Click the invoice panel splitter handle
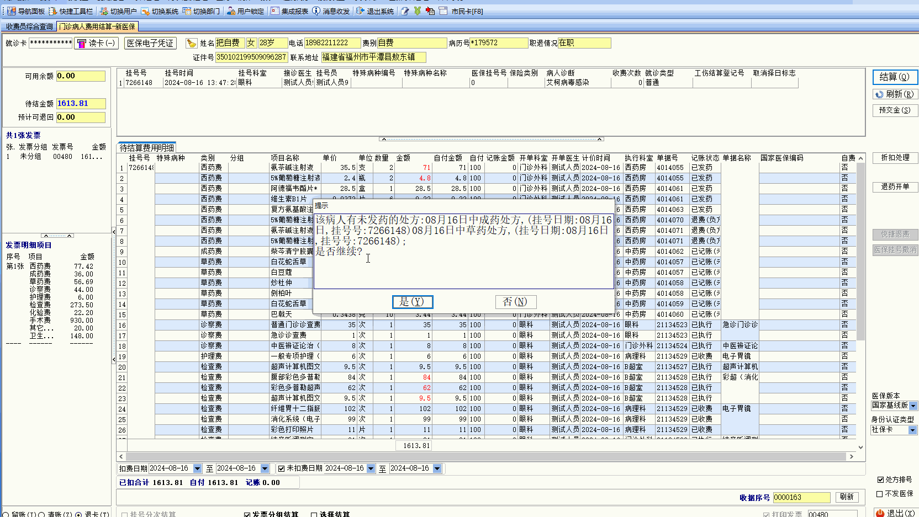This screenshot has width=919, height=517. pyautogui.click(x=57, y=236)
